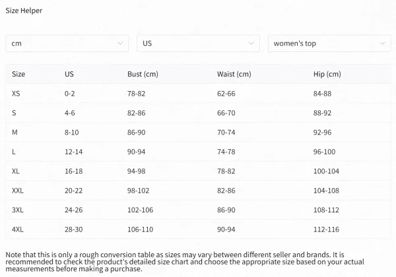Click the Size Helper heading
This screenshot has width=396, height=277.
[24, 11]
